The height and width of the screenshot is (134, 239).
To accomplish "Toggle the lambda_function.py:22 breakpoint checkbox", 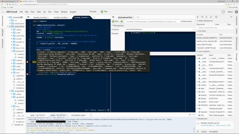I will (198, 123).
